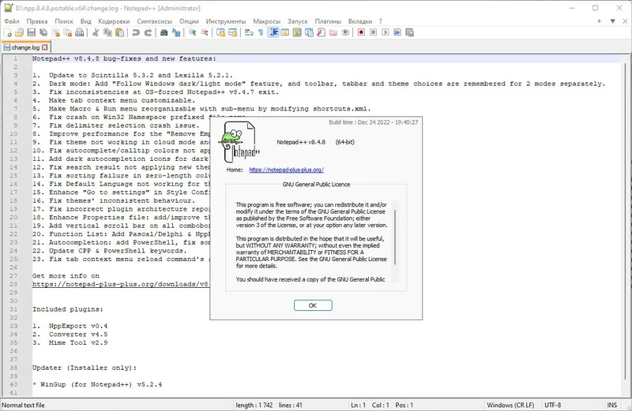Open the Вид menu
Image resolution: width=632 pixels, height=411 pixels.
(x=85, y=21)
